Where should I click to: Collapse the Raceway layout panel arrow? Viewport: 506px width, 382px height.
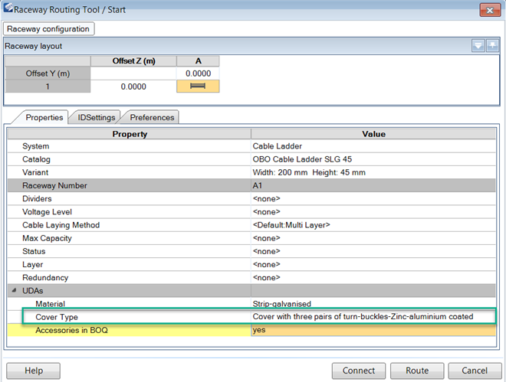478,46
